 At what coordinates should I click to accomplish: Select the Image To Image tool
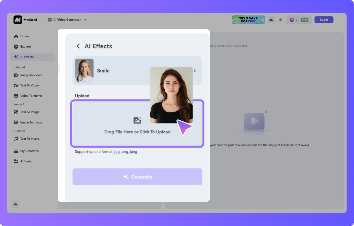coord(31,122)
